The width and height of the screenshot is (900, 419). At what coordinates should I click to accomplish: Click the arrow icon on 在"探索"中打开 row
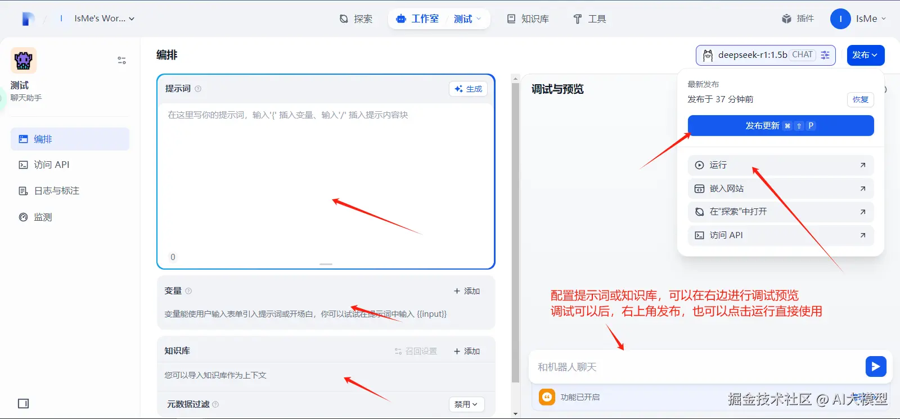pyautogui.click(x=863, y=212)
